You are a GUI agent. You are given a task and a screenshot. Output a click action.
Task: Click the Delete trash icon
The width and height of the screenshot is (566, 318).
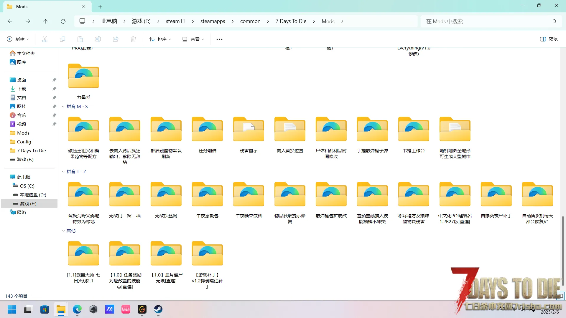133,39
